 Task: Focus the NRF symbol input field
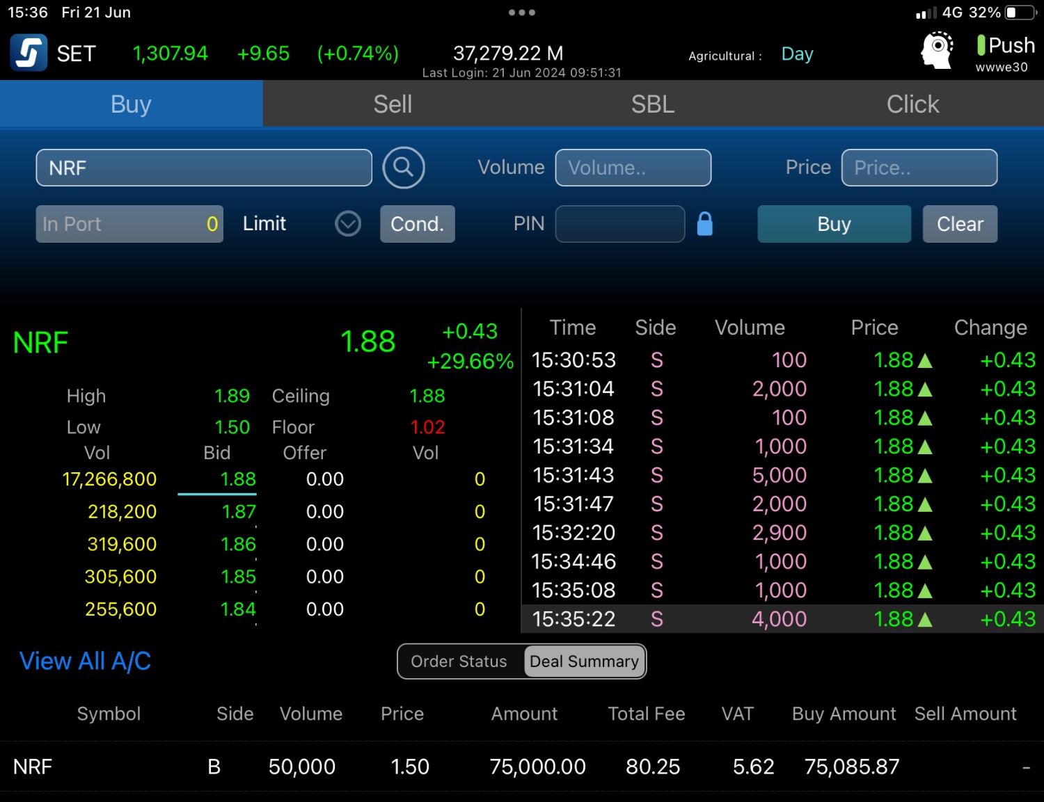tap(204, 168)
